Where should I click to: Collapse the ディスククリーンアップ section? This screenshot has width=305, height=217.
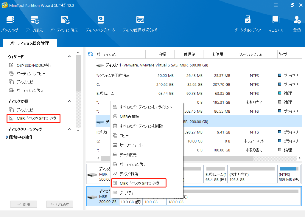click(x=69, y=129)
